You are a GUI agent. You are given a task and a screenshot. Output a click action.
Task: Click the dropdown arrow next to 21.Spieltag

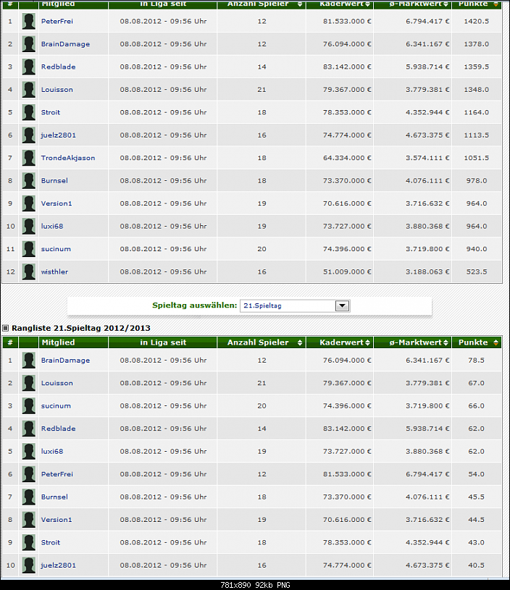[342, 305]
